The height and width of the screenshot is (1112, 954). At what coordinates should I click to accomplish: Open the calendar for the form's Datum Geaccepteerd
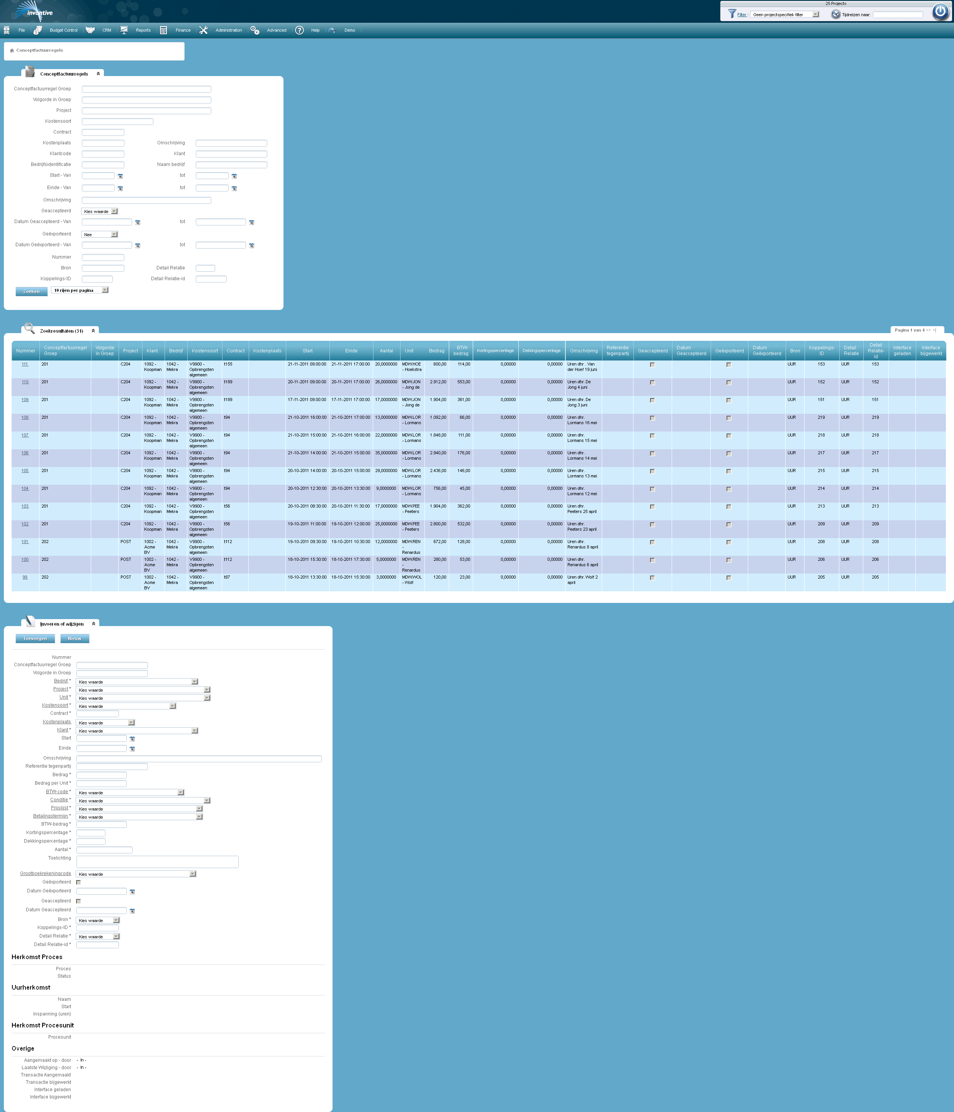[x=132, y=911]
